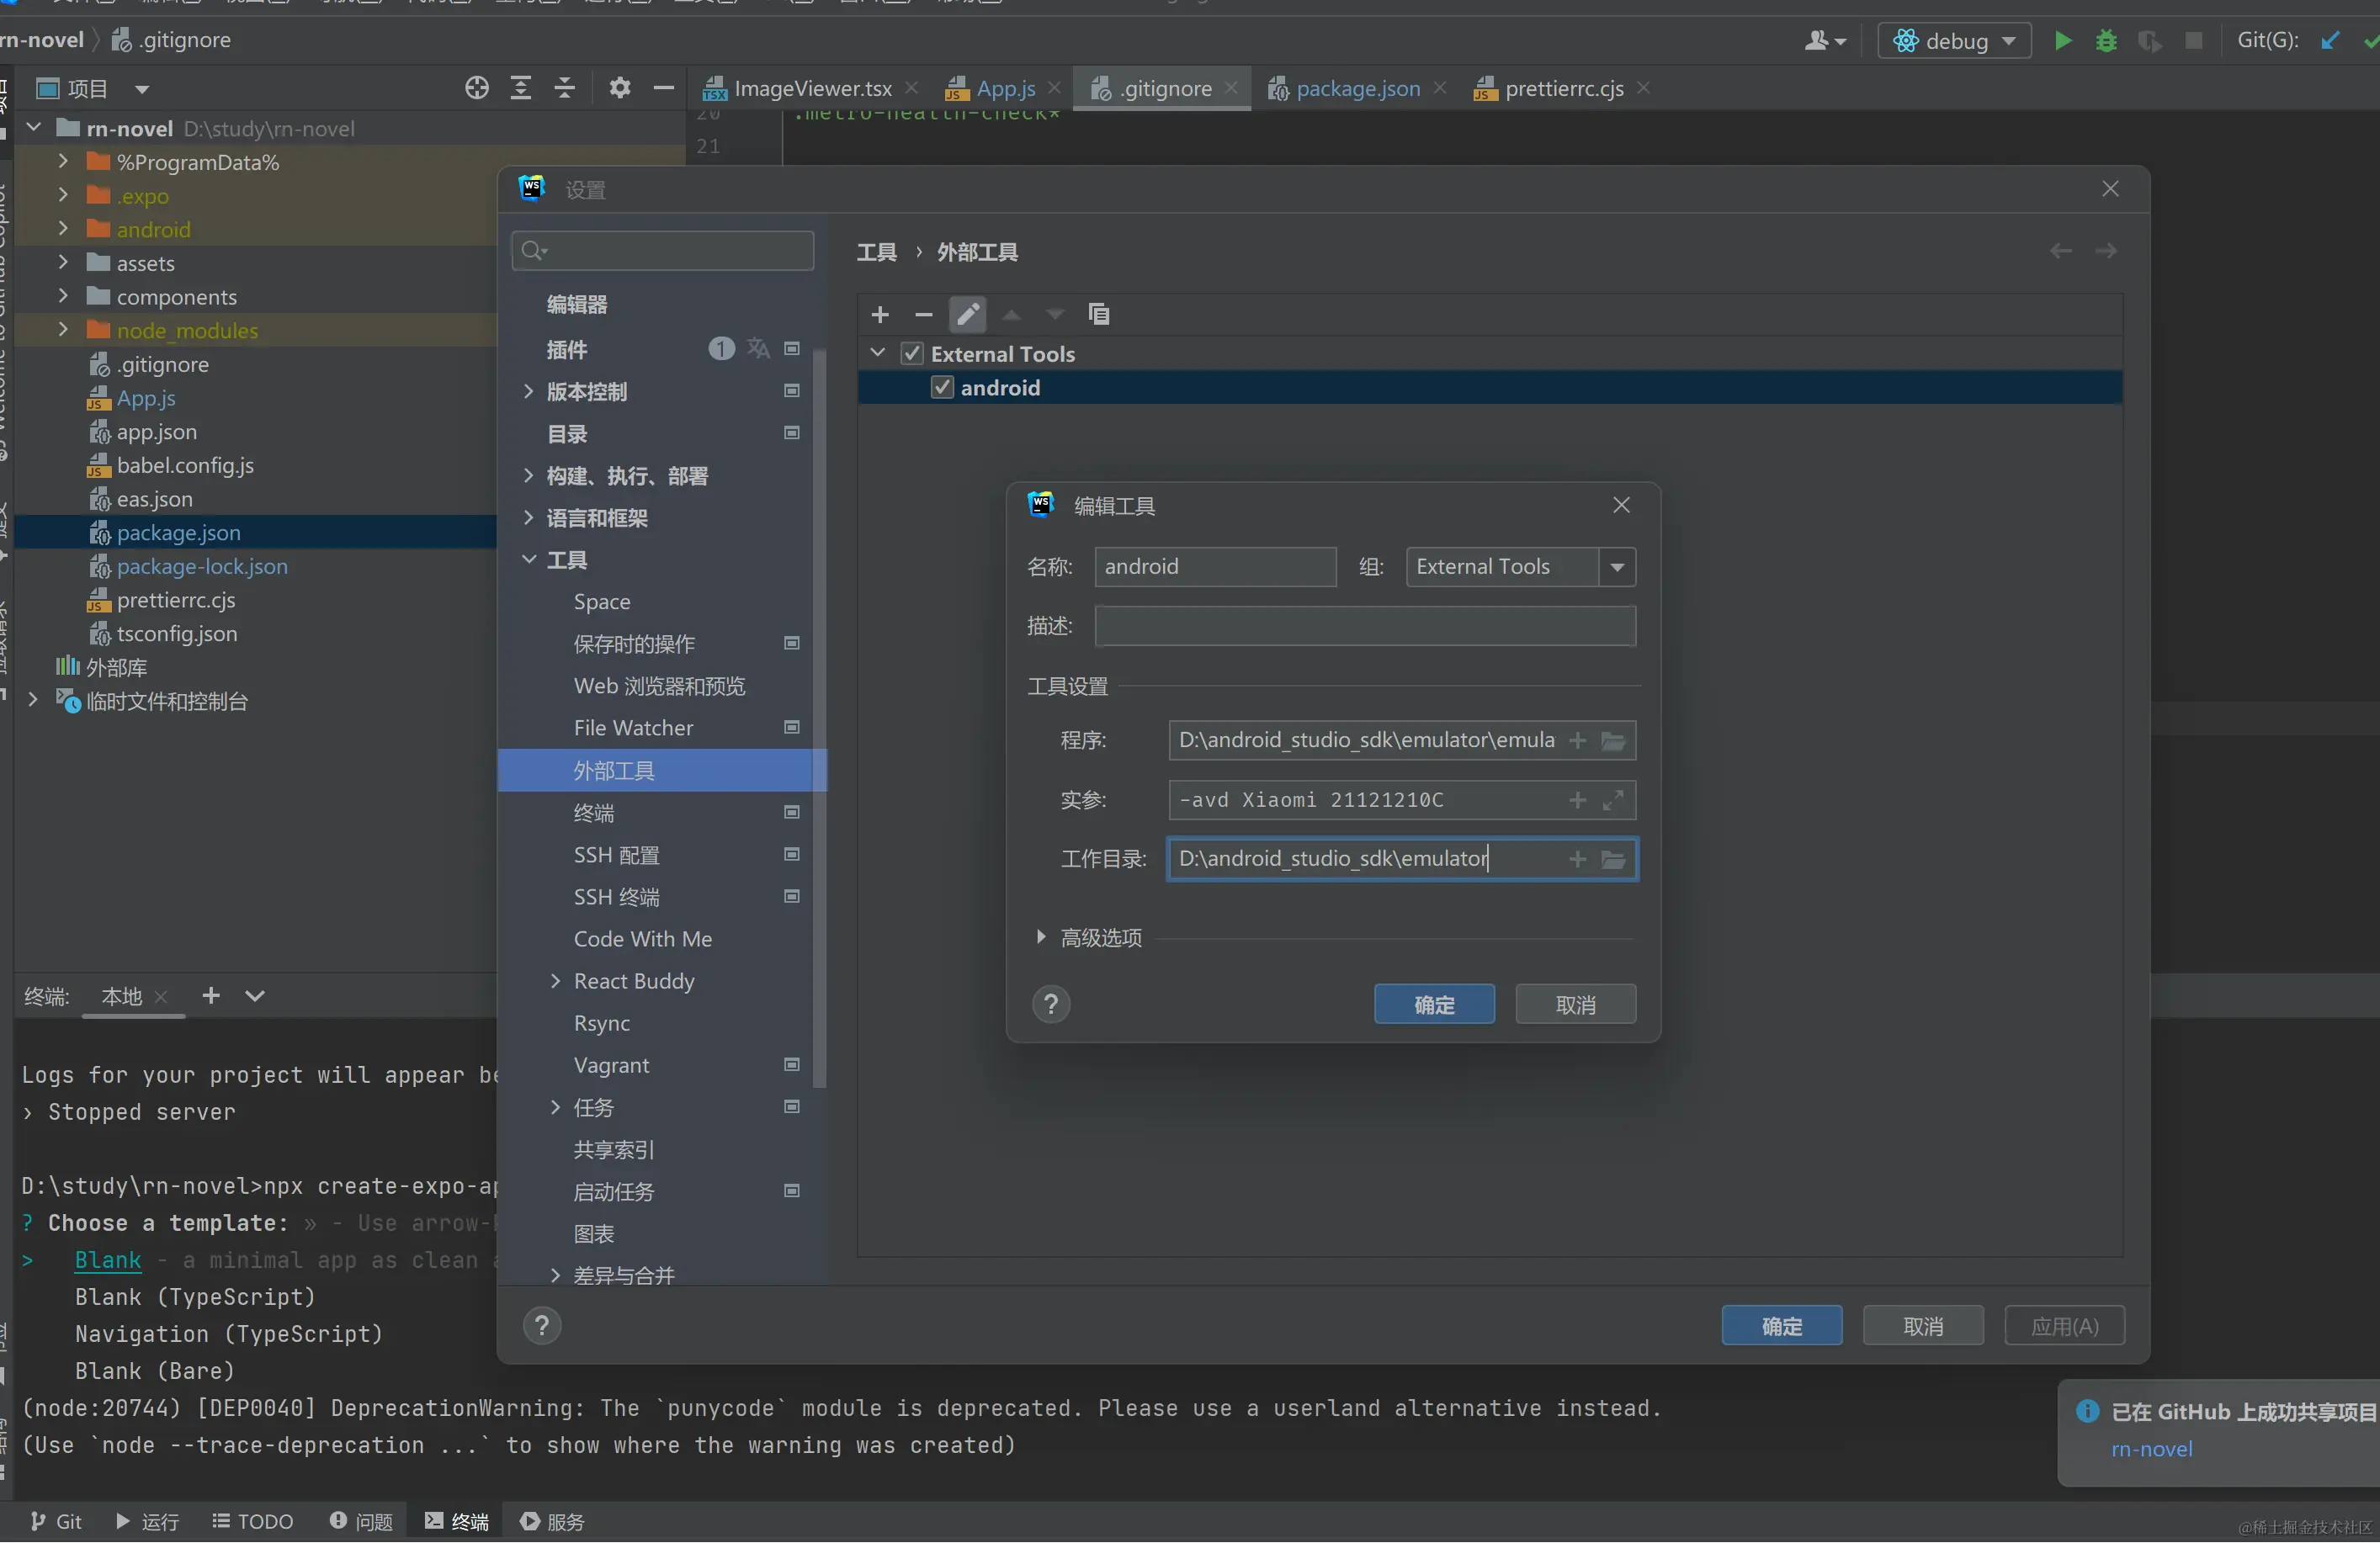Open debug run configuration dropdown
Screen dimensions: 2380x1543
pos(1955,41)
